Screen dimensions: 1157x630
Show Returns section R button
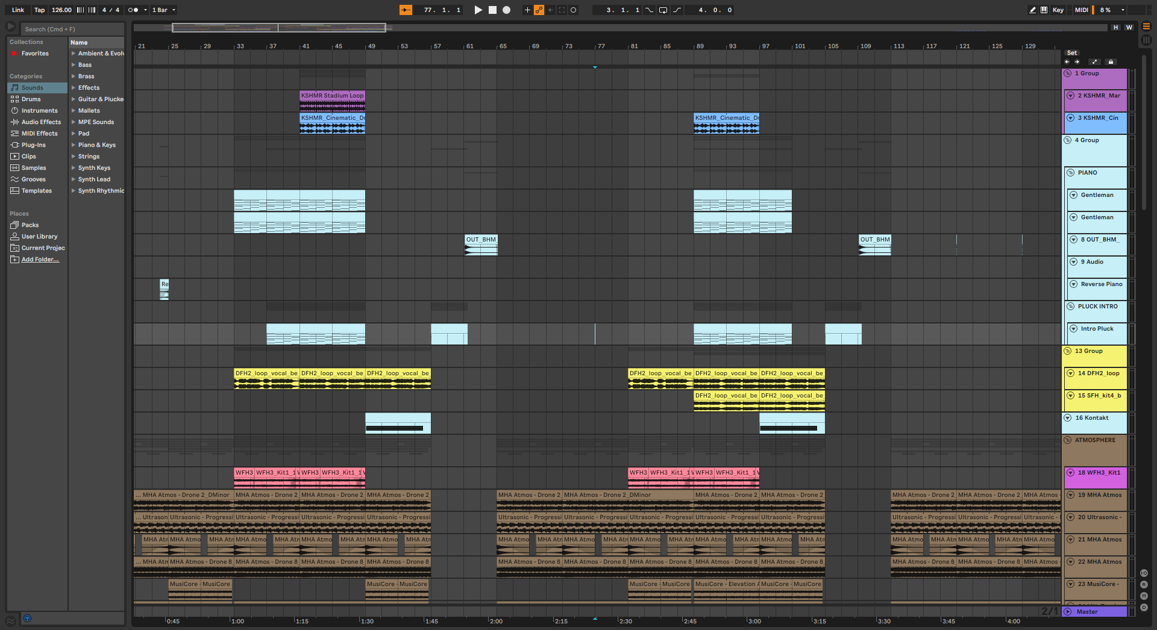tap(1144, 585)
